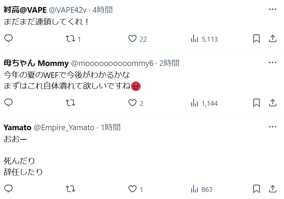Screen dimensions: 284x199
Task: Open more options for Yamato tweet
Action: 273,127
